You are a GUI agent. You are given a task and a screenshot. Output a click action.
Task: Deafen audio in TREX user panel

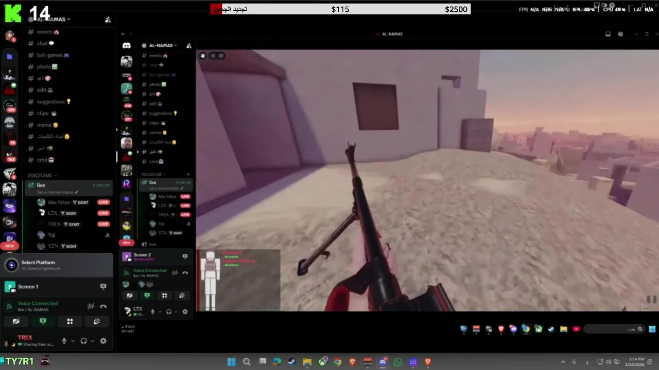pyautogui.click(x=83, y=341)
